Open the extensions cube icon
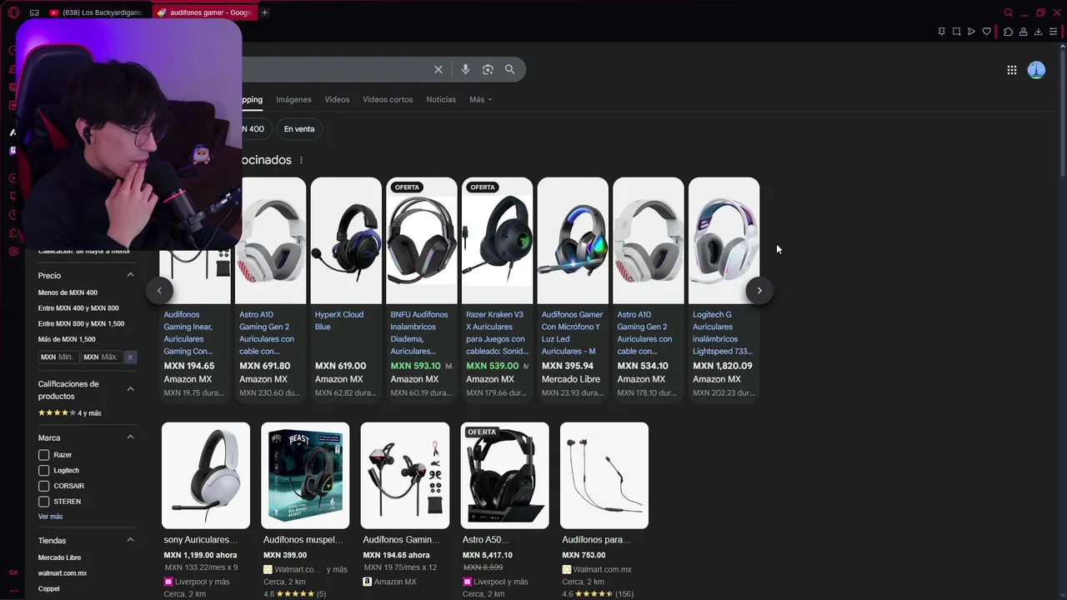 1008,32
